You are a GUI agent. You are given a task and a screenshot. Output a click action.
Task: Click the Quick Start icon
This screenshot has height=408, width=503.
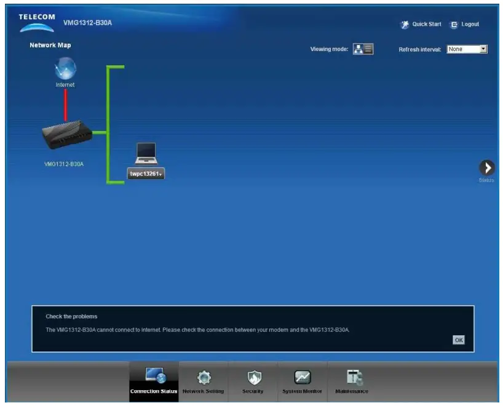coord(405,25)
